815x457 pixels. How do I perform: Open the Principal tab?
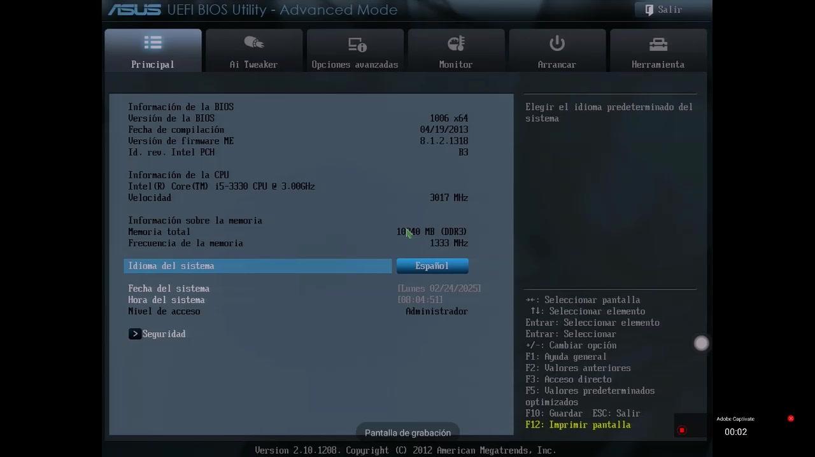153,51
